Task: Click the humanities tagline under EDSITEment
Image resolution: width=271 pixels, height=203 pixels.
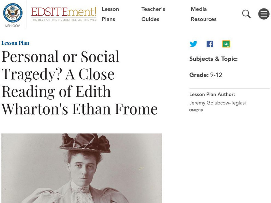Action: tap(64, 20)
